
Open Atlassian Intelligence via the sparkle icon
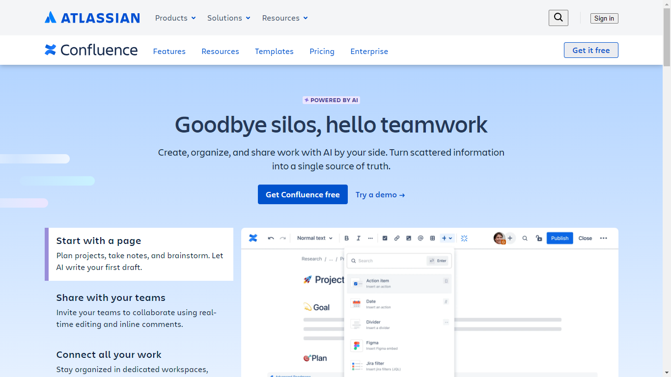pos(464,238)
